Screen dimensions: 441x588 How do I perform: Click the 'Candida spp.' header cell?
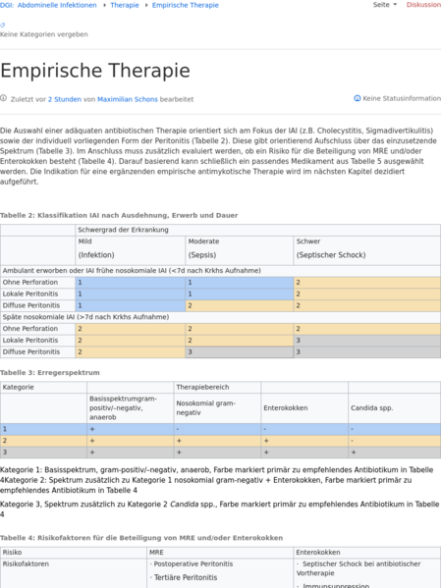395,408
